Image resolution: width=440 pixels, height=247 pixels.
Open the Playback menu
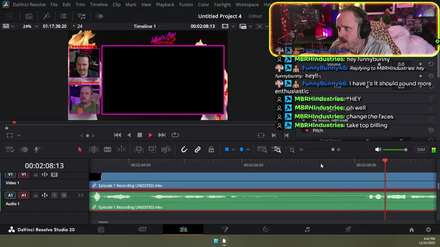(165, 4)
